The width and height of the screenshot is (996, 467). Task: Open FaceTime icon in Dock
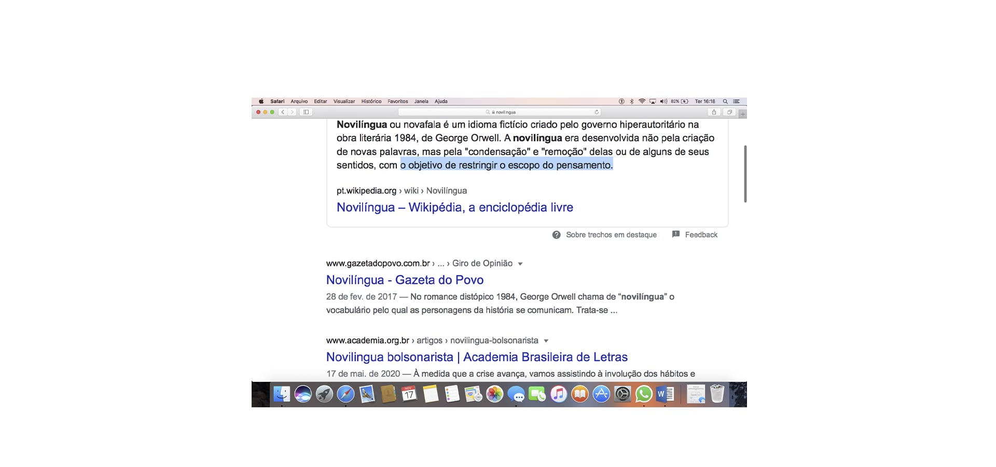click(537, 394)
